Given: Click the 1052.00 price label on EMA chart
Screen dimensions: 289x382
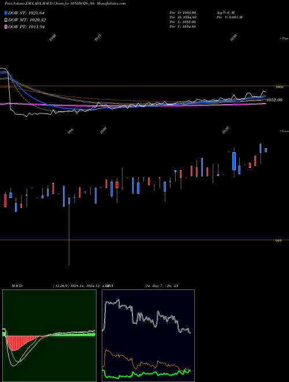Looking at the screenshot, I should tap(275, 100).
